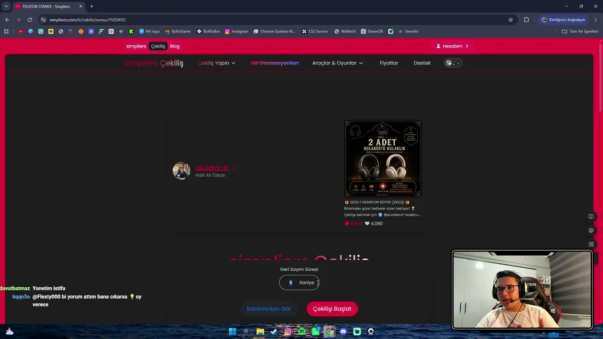Open the Chrome apps grid
This screenshot has width=603, height=339.
[6, 32]
